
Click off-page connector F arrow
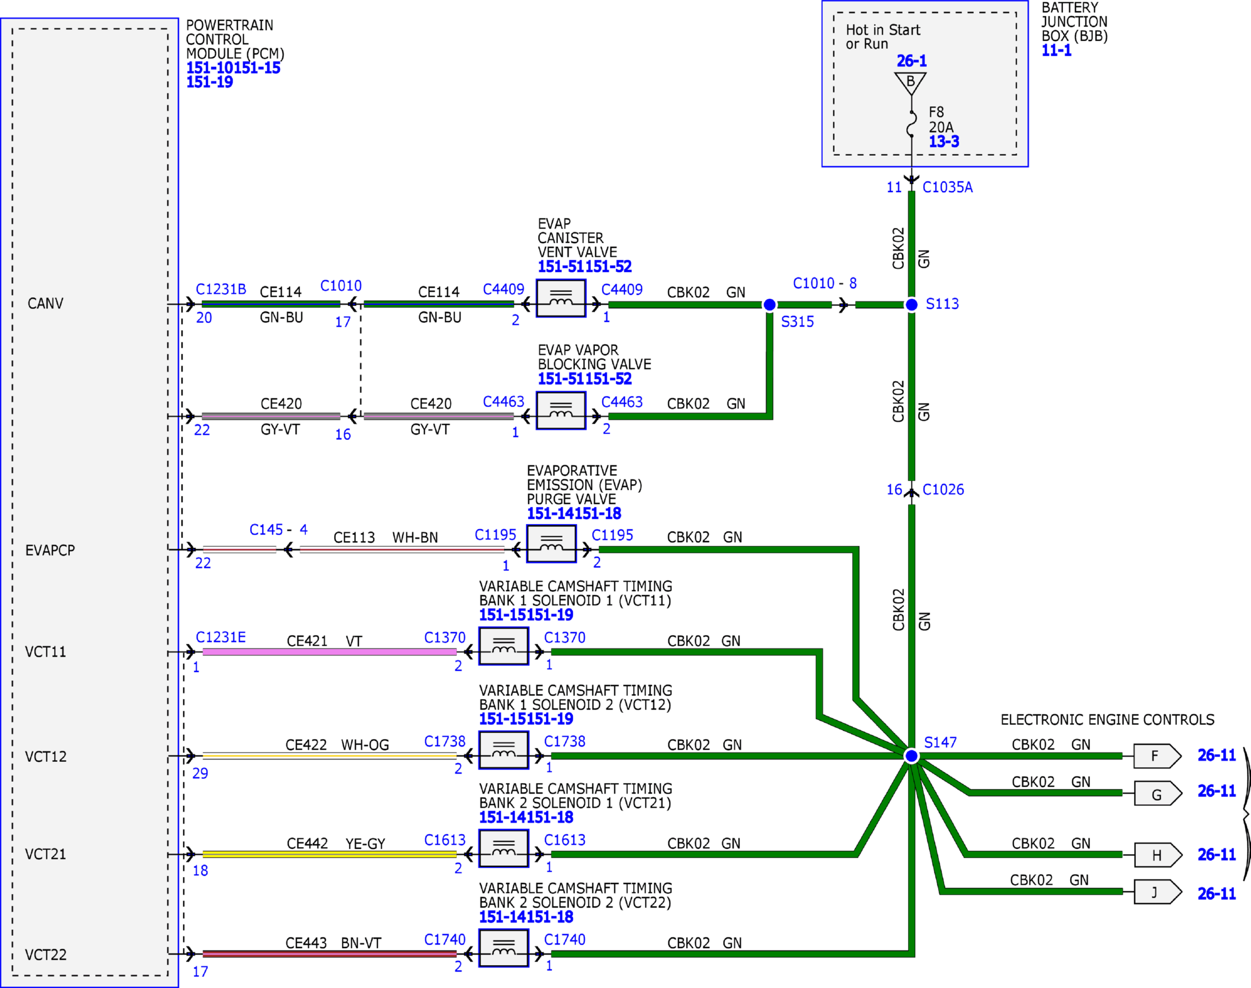click(1157, 756)
